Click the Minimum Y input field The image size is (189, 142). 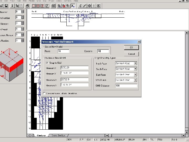coord(75,73)
